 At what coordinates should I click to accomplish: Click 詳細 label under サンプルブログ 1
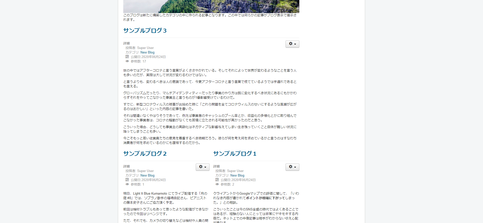click(216, 166)
